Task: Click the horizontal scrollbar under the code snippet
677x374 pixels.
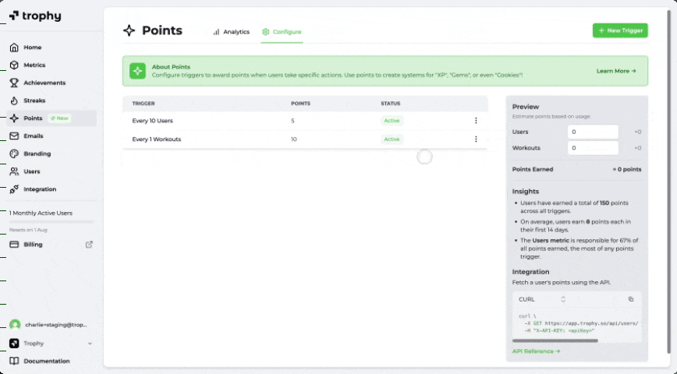Action: coord(555,340)
